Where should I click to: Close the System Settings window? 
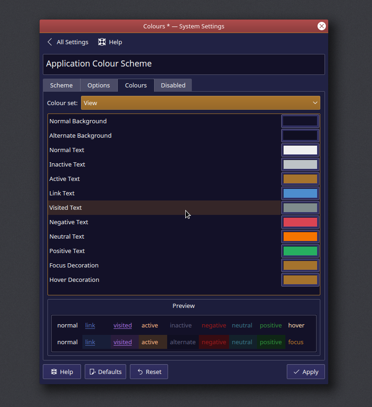[x=322, y=26]
